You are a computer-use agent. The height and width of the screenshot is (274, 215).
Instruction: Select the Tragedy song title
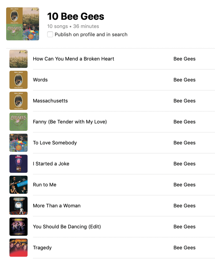pyautogui.click(x=42, y=248)
